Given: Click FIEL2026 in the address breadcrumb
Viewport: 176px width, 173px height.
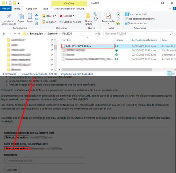Looking at the screenshot, I should 67,34.
